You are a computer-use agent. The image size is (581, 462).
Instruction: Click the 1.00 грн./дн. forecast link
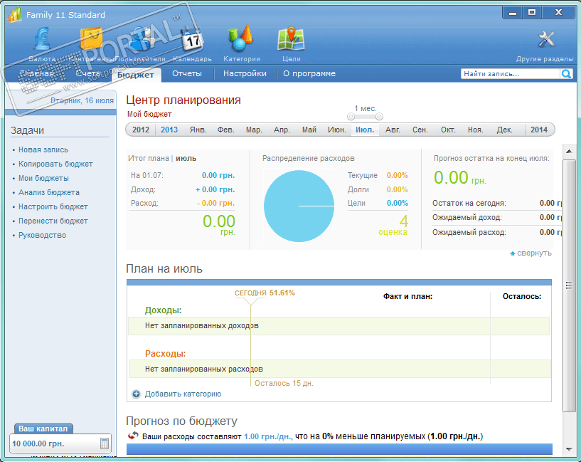tap(267, 436)
